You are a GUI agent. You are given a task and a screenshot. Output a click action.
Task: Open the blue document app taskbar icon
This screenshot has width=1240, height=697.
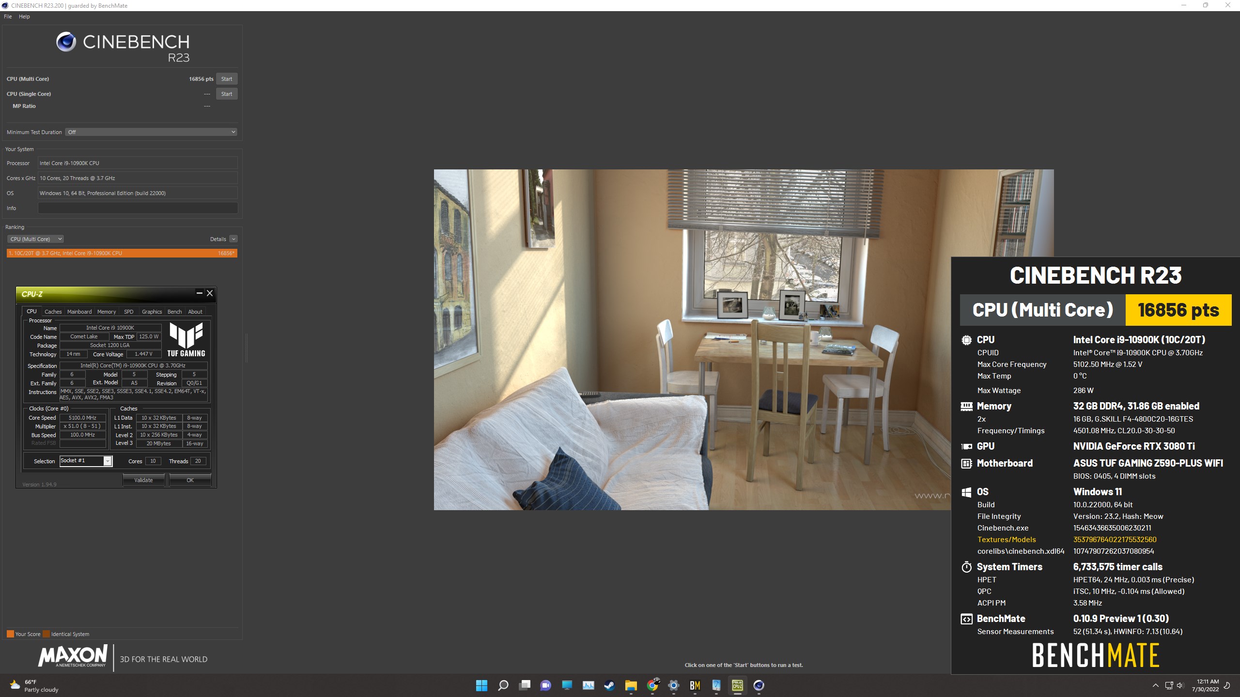(716, 685)
